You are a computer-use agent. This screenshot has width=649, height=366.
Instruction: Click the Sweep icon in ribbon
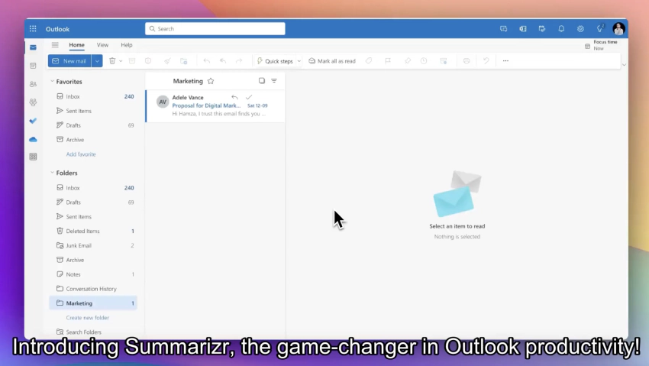(x=167, y=61)
